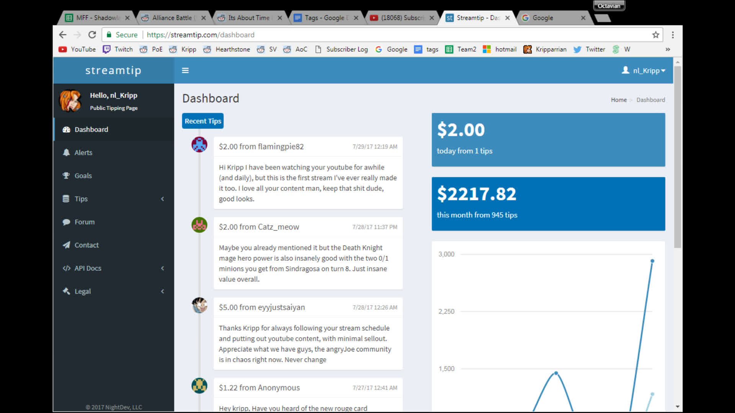Open Goals trophy icon in sidebar
Image resolution: width=735 pixels, height=413 pixels.
tap(66, 176)
